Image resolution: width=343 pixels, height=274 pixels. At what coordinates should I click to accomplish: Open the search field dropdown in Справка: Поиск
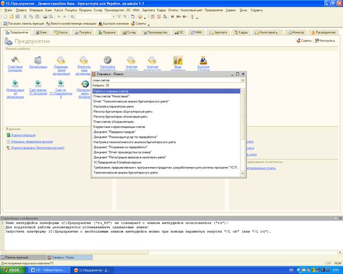click(x=242, y=80)
